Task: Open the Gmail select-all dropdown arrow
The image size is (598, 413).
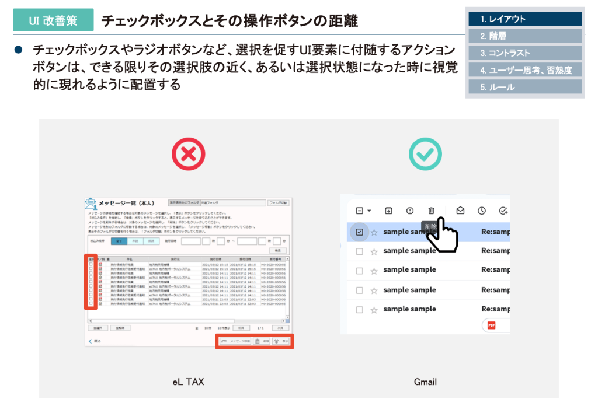Action: (369, 211)
